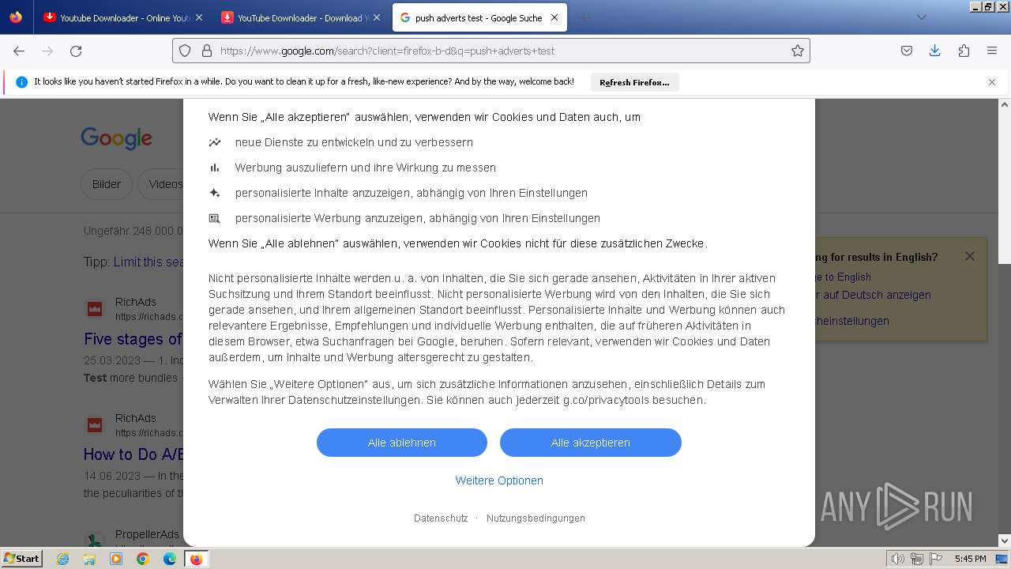Click the page vertical scrollbar

[x=1005, y=188]
